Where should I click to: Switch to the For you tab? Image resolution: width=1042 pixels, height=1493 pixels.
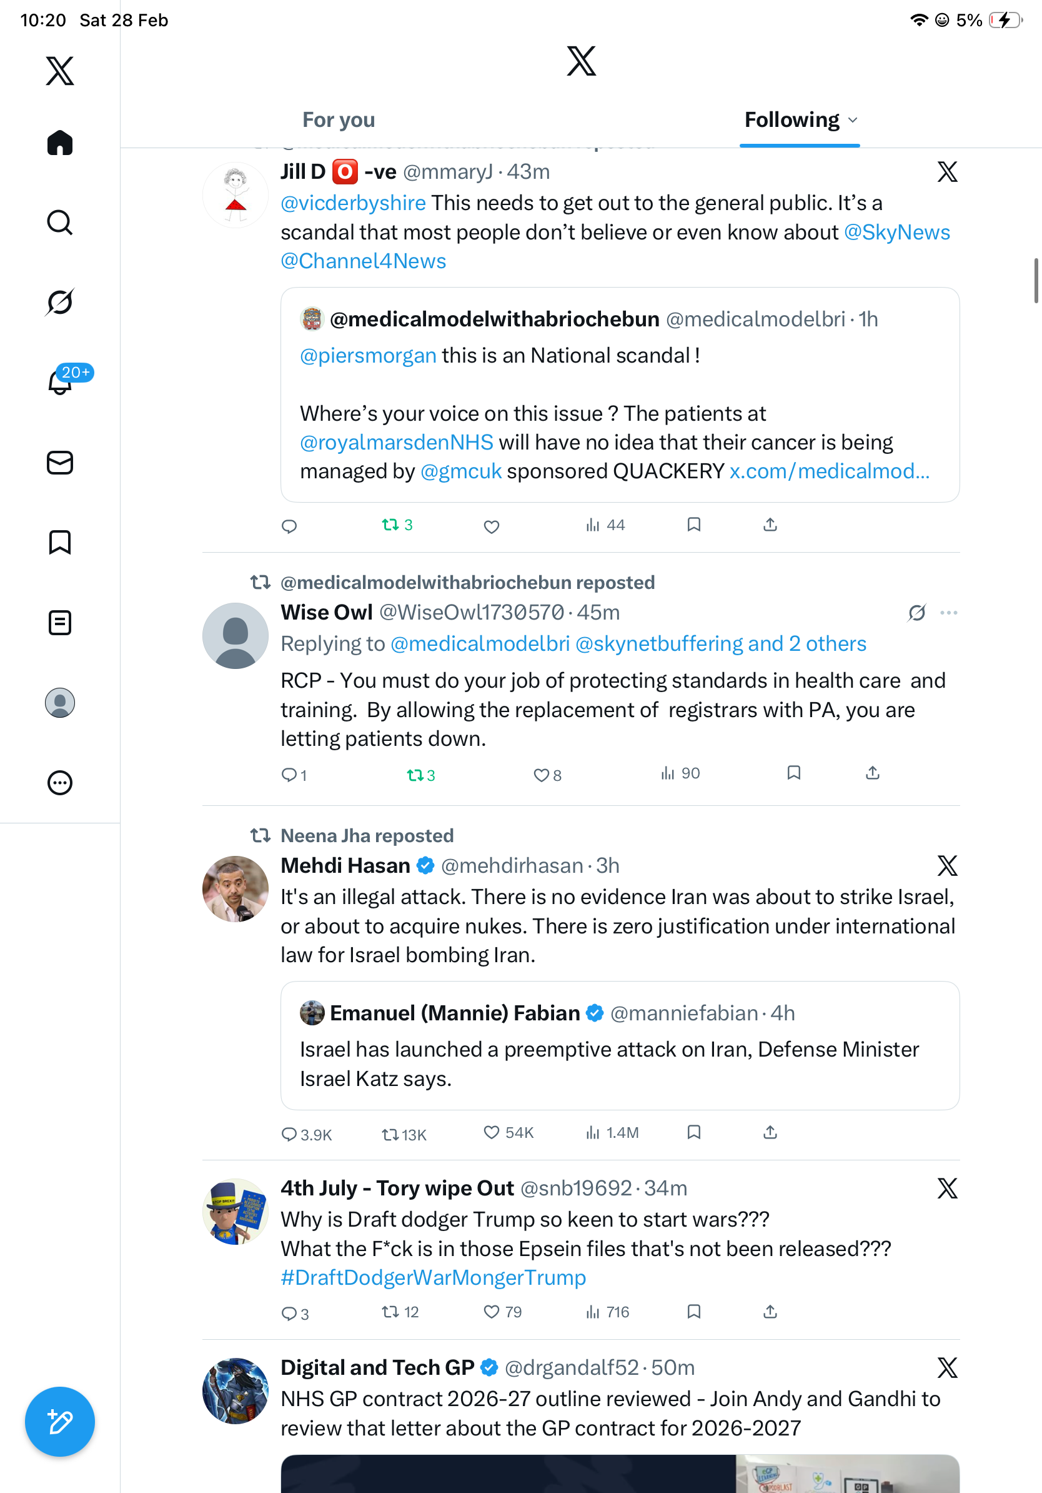339,120
